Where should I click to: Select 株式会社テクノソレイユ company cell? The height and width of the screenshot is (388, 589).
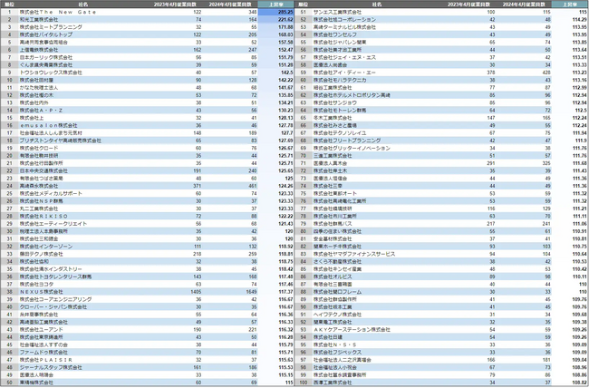pyautogui.click(x=340, y=132)
